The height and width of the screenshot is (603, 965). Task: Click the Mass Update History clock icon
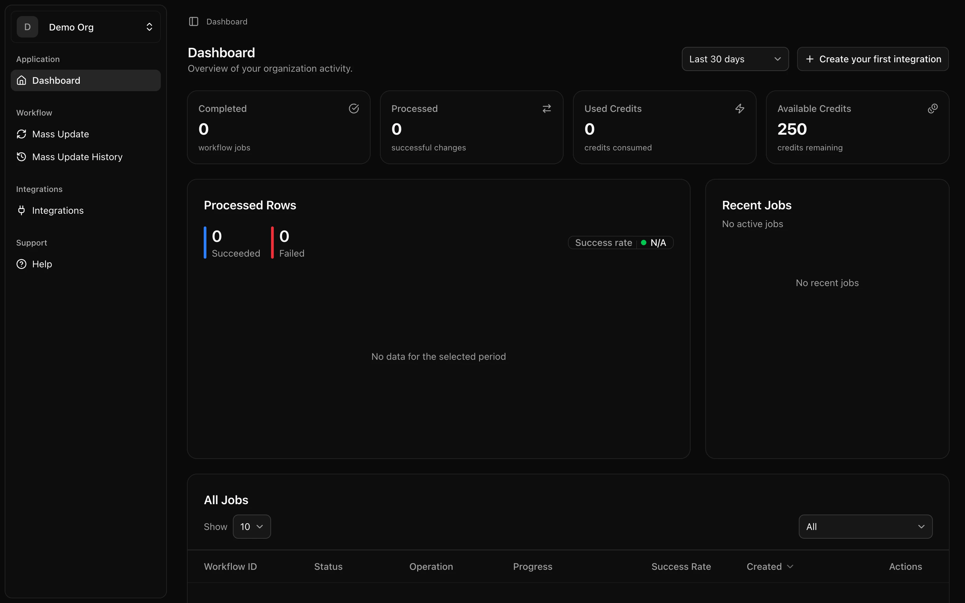tap(21, 156)
